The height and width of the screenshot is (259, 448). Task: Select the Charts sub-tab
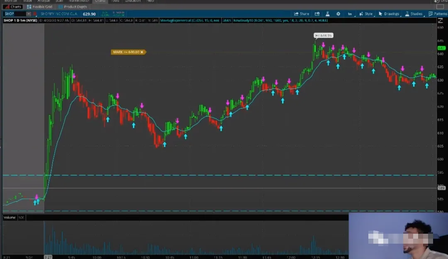tap(13, 7)
